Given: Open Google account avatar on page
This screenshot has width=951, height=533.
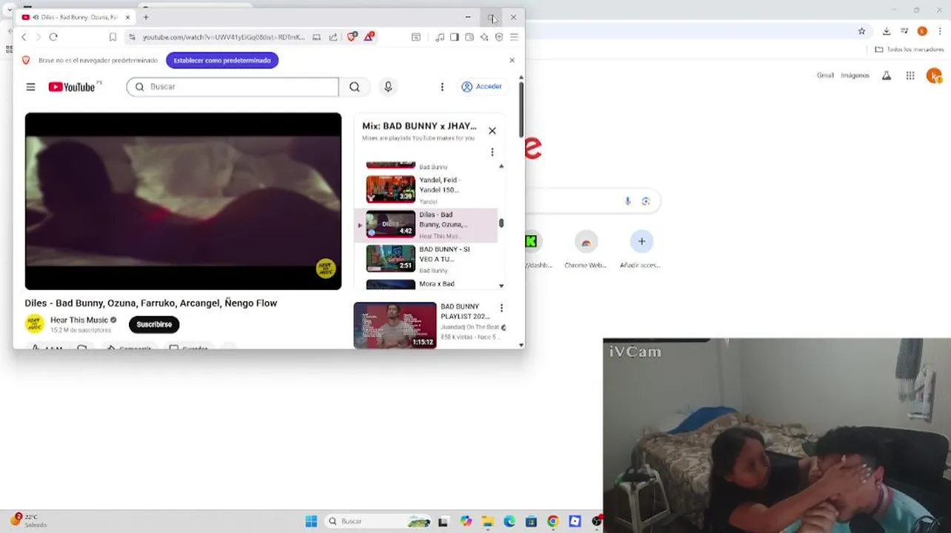Looking at the screenshot, I should [x=935, y=76].
